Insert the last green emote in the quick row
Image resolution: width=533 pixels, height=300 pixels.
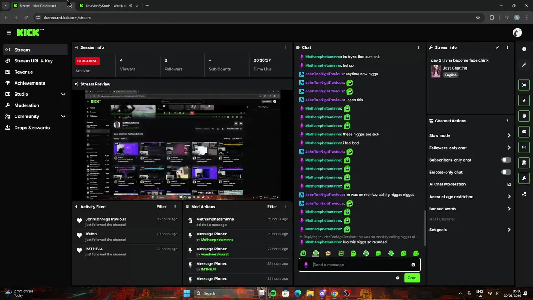[x=416, y=253]
